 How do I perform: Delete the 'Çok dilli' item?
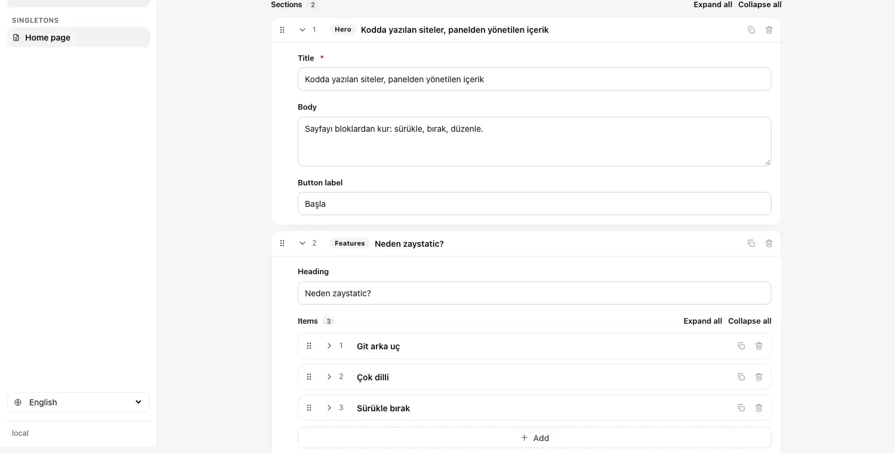point(759,377)
